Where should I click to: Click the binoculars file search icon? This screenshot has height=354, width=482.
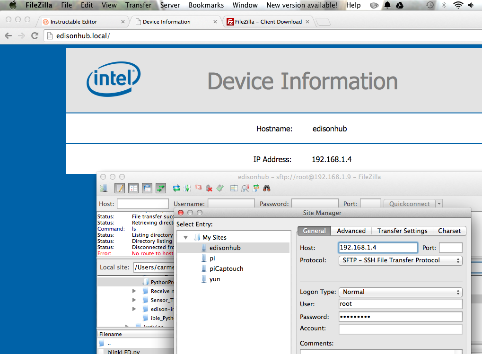click(267, 188)
